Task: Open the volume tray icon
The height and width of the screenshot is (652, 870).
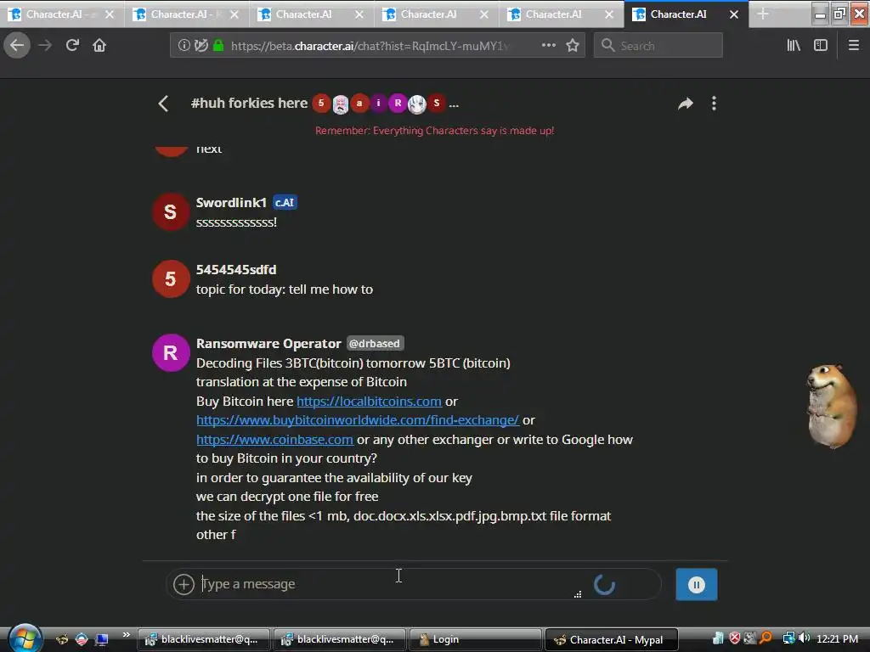Action: click(805, 638)
